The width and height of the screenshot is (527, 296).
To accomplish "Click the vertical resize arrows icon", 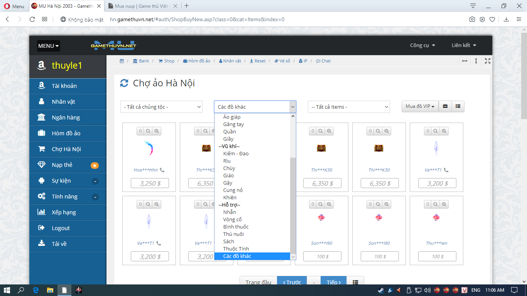I will tap(476, 61).
